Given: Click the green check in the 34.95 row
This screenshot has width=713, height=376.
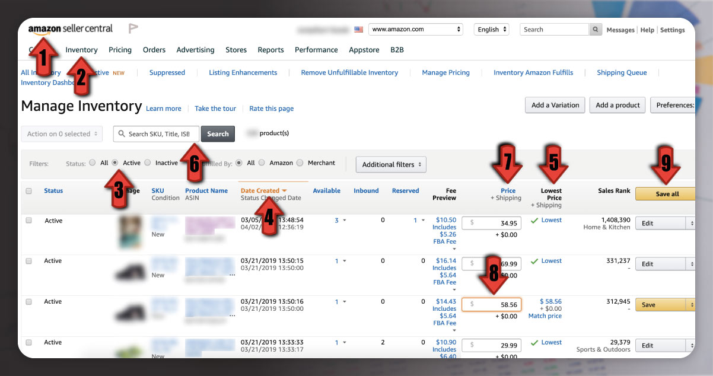Looking at the screenshot, I should 534,220.
